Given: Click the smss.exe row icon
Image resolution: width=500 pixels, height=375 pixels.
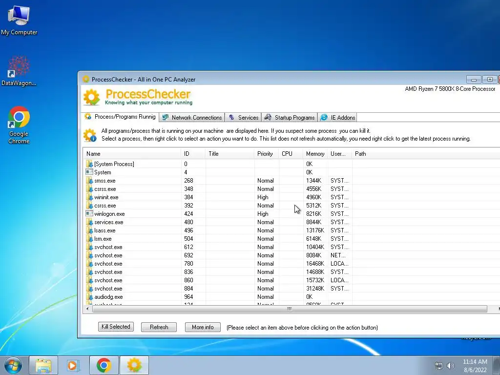Looking at the screenshot, I should click(89, 181).
